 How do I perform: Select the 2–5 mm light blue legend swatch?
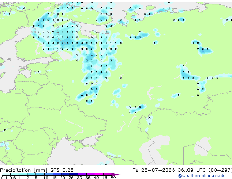point(31,174)
